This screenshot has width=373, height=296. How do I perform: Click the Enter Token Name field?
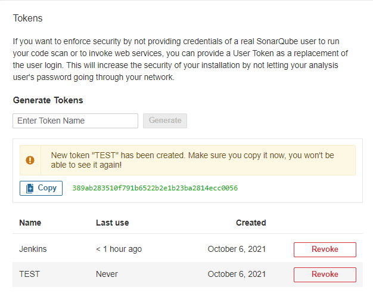pyautogui.click(x=75, y=121)
